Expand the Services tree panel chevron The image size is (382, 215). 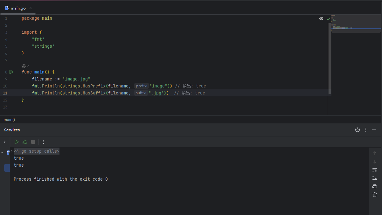click(4, 142)
